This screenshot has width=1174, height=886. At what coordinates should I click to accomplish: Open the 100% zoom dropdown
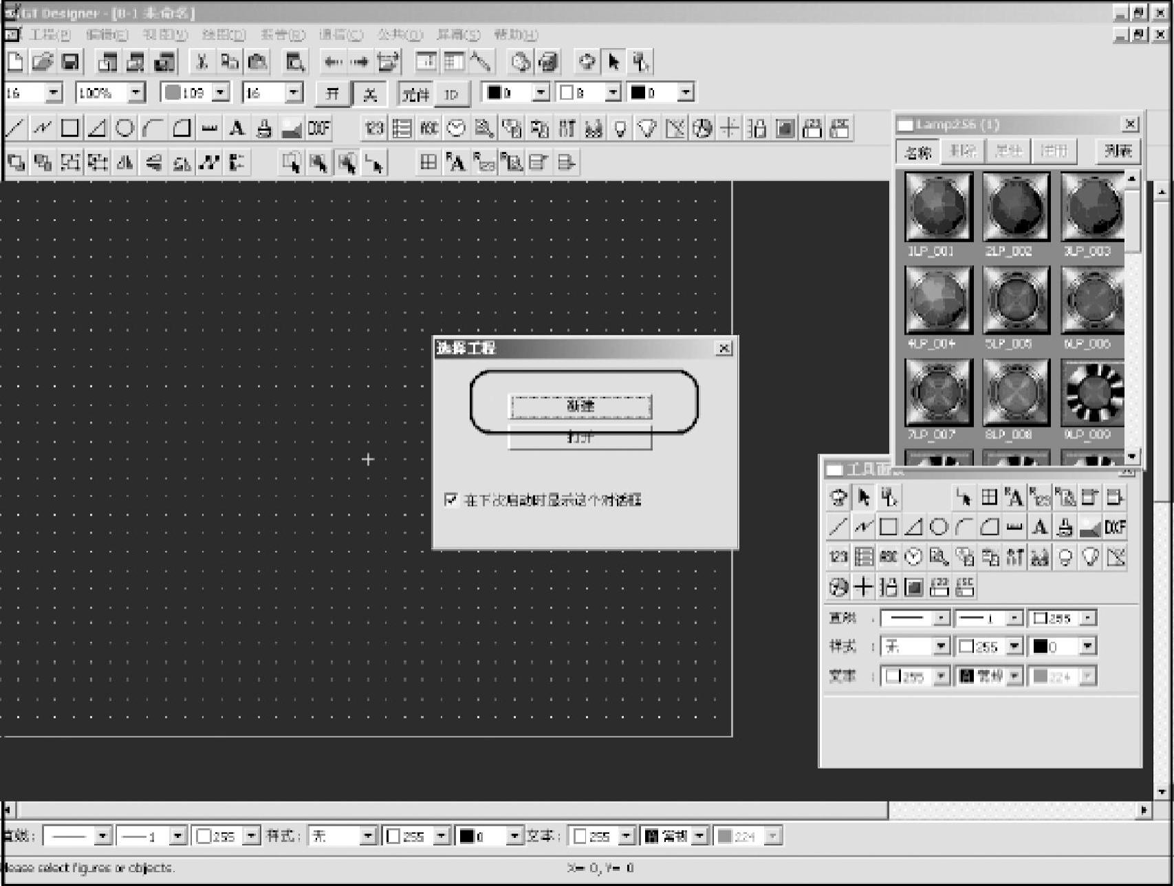coord(137,92)
